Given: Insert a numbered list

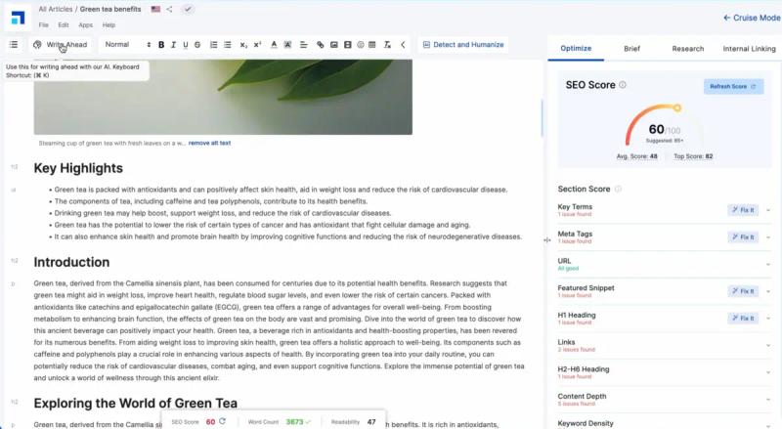Looking at the screenshot, I should tap(213, 44).
